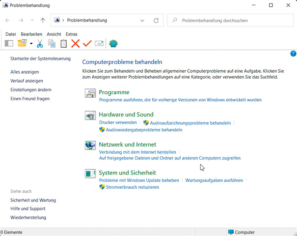
Task: Click shield icon beside Stromverbrauch reduzieren
Action: 102,187
